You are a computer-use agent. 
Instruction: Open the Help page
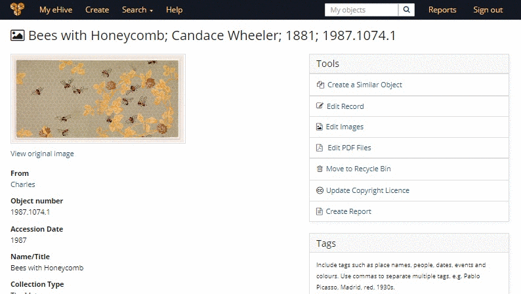point(174,10)
